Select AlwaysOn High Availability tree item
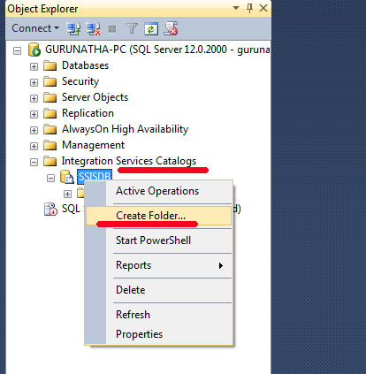The width and height of the screenshot is (366, 374). coord(125,129)
